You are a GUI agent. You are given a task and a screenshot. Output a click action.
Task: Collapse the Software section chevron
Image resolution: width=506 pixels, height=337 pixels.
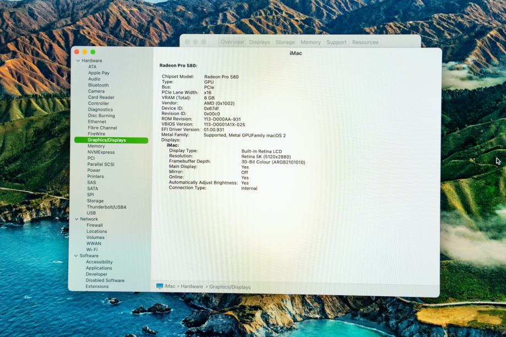point(76,256)
